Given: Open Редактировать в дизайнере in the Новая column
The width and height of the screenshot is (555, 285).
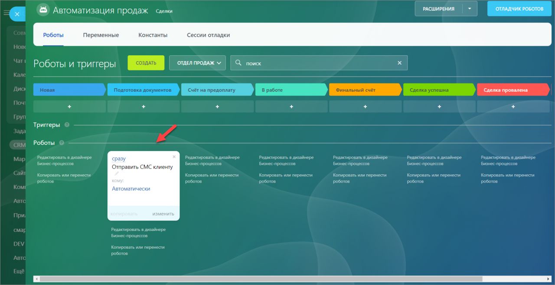Looking at the screenshot, I should (x=65, y=160).
